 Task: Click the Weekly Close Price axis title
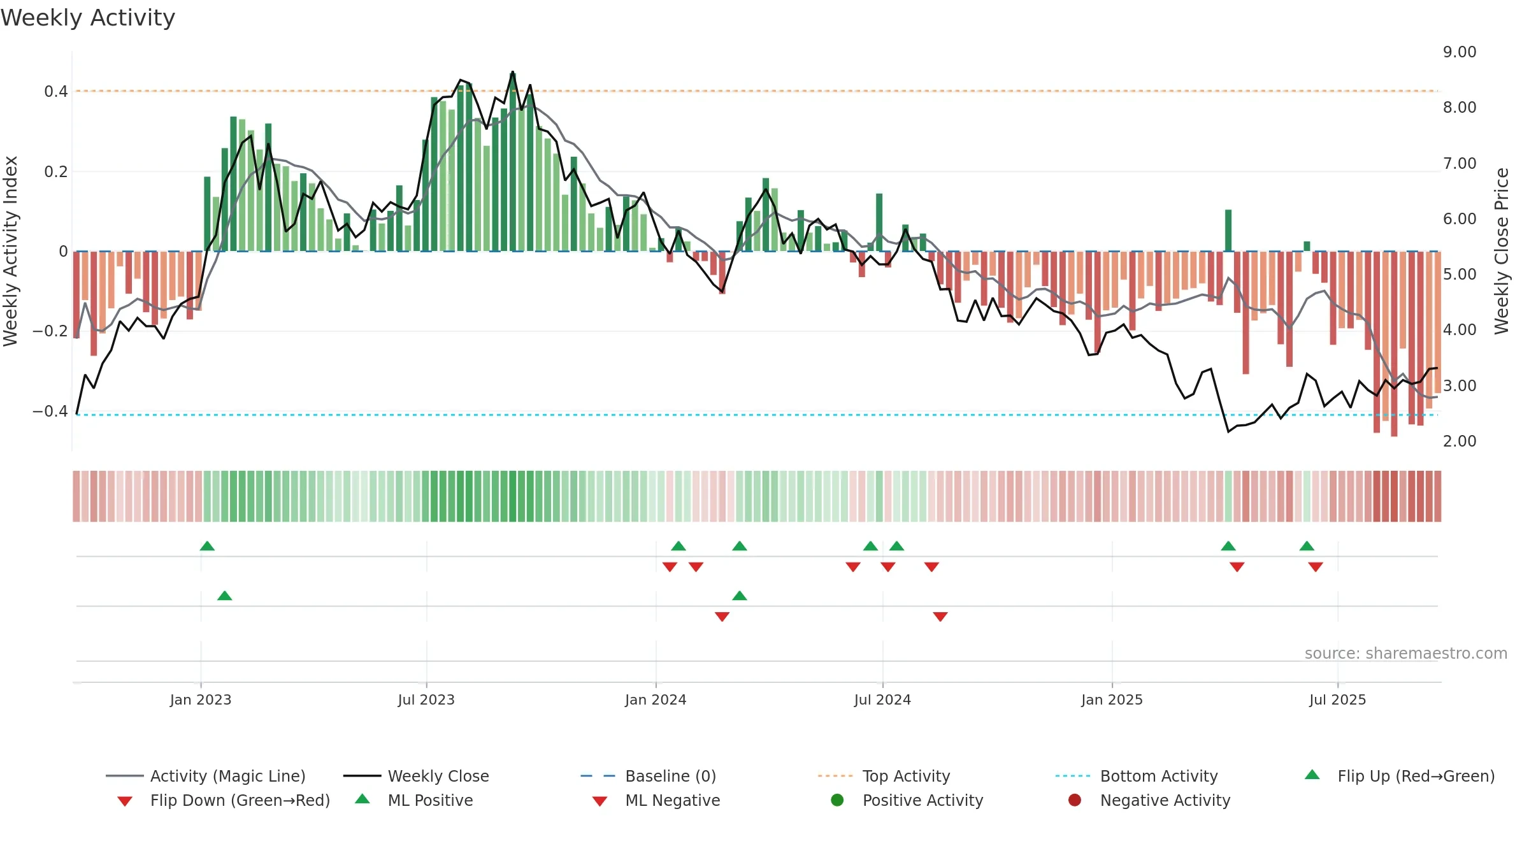1502,251
